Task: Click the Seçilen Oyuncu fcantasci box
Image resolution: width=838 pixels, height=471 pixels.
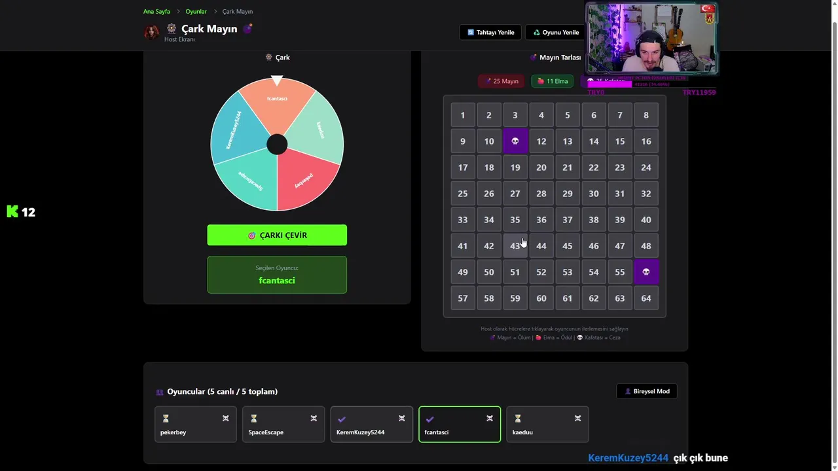Action: [277, 275]
